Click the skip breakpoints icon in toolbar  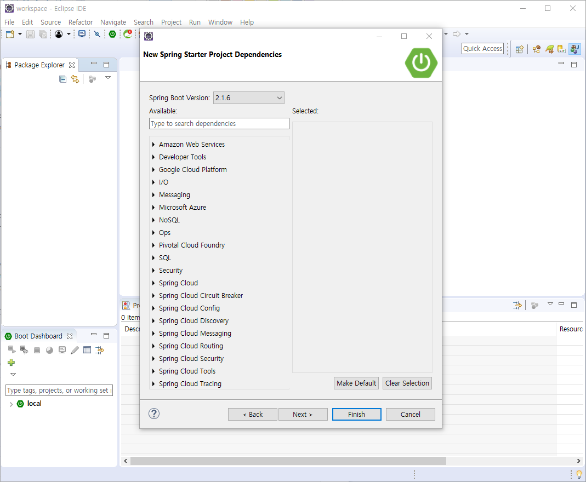97,34
